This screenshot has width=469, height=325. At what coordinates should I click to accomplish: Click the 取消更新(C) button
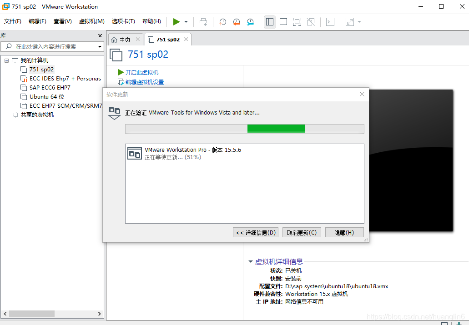(301, 232)
